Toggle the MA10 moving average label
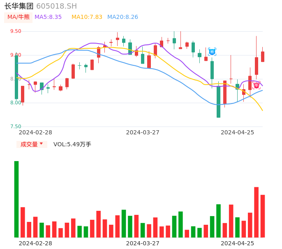The height and width of the screenshot is (249, 282). point(87,17)
